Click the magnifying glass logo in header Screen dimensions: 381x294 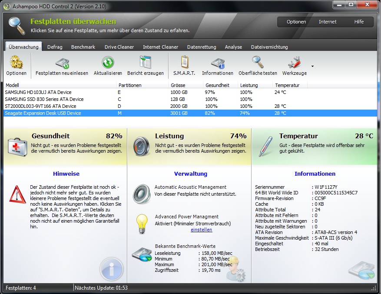pyautogui.click(x=17, y=26)
